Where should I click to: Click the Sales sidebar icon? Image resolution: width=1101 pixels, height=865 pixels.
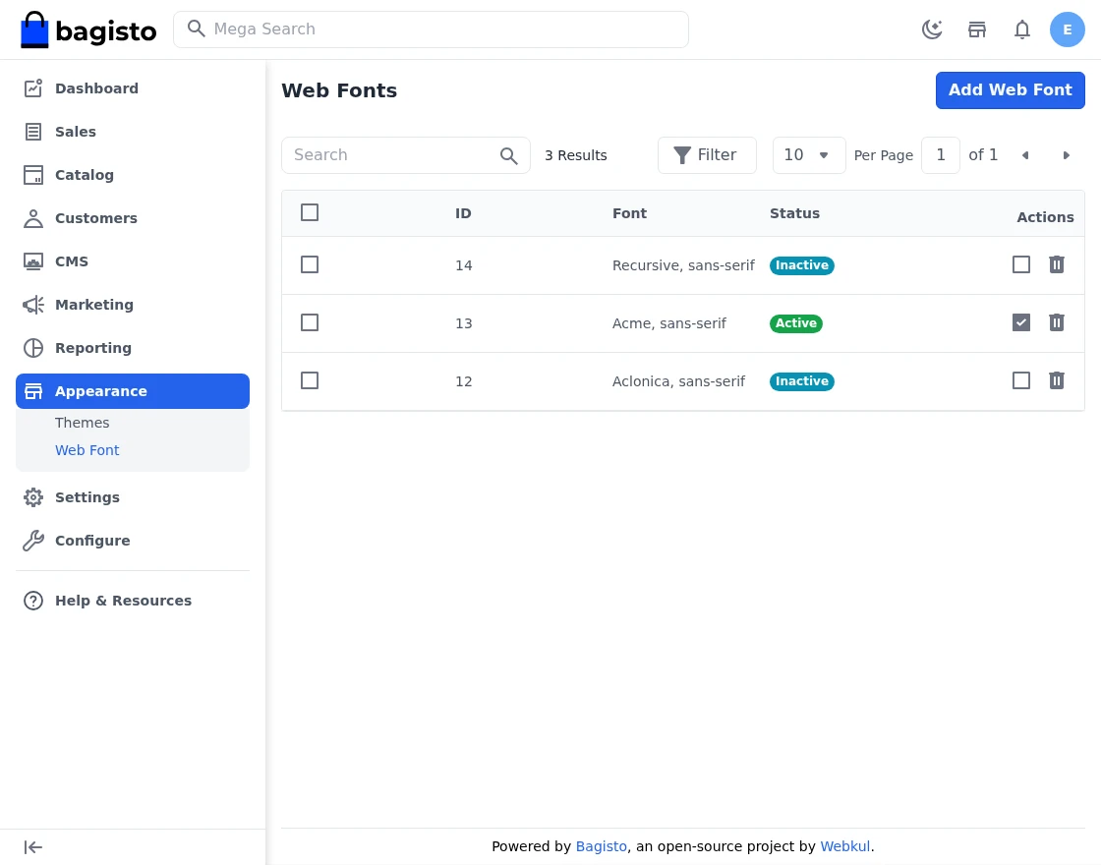click(33, 132)
